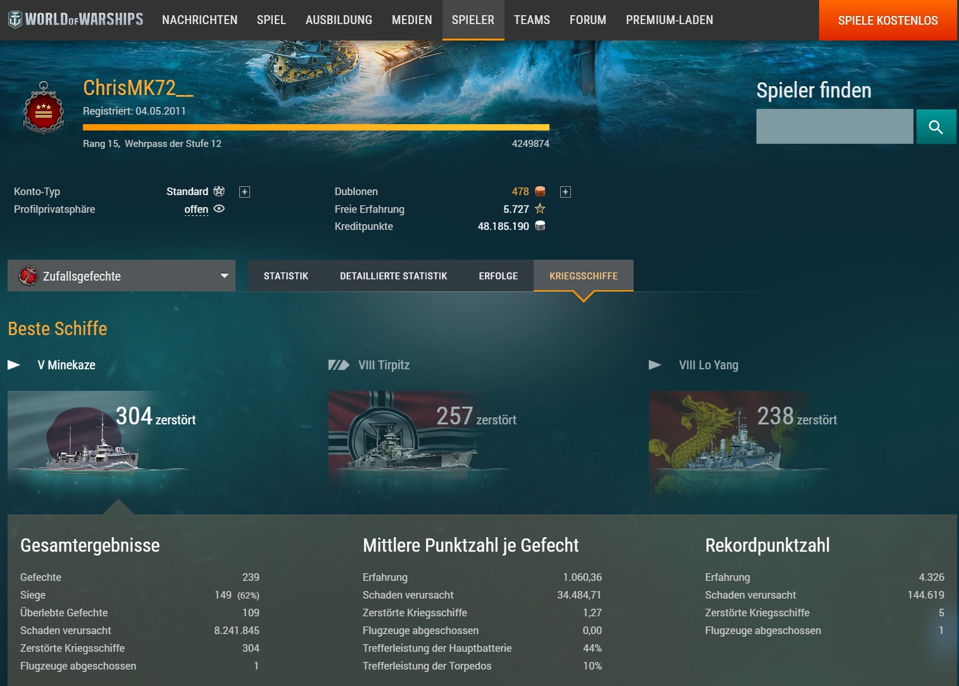Open the Spieler menu
The width and height of the screenshot is (959, 686).
473,20
